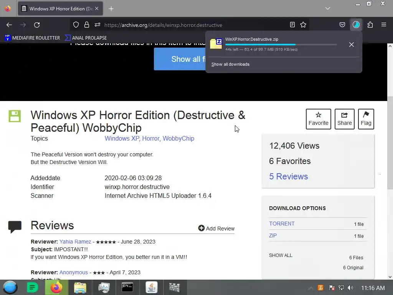The width and height of the screenshot is (393, 295).
Task: Open file explorer from taskbar
Action: coord(80,287)
